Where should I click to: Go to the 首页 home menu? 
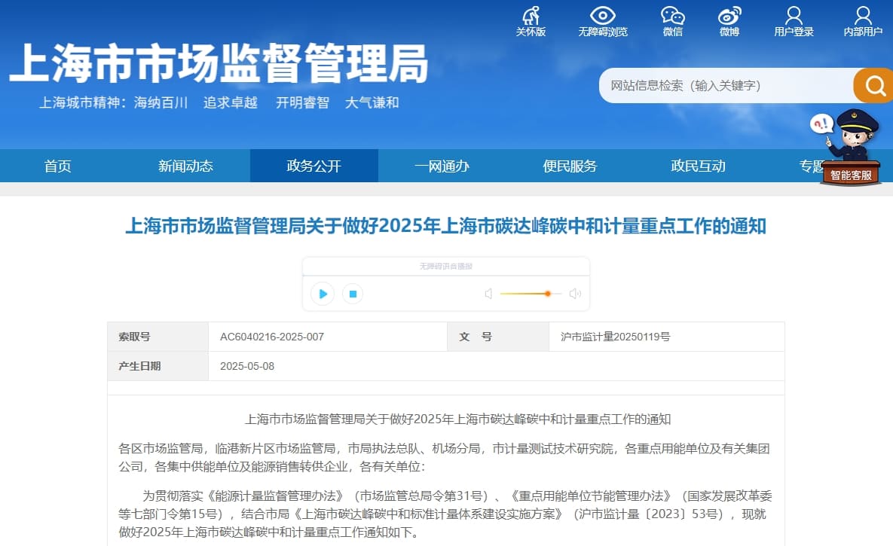[x=58, y=166]
